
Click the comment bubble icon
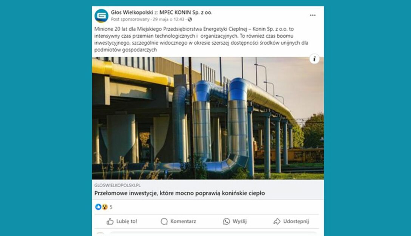(x=164, y=221)
